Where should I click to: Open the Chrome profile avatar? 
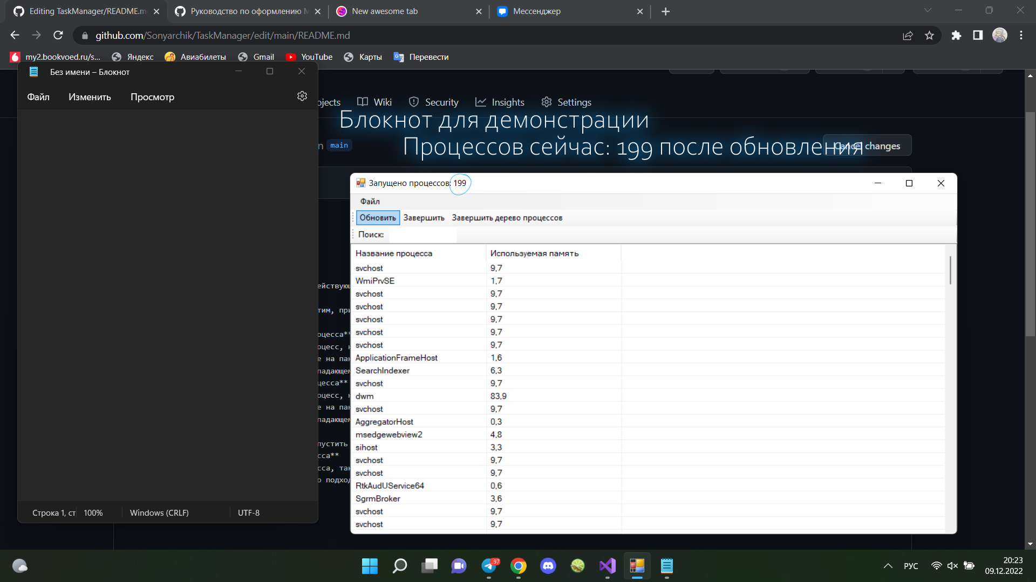click(x=1000, y=35)
